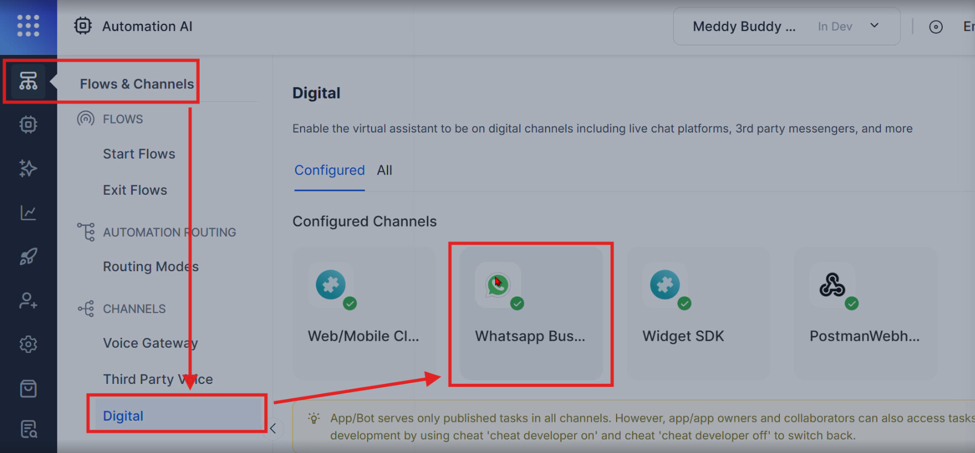Select the Configured tab
Image resolution: width=975 pixels, height=453 pixels.
click(x=329, y=170)
